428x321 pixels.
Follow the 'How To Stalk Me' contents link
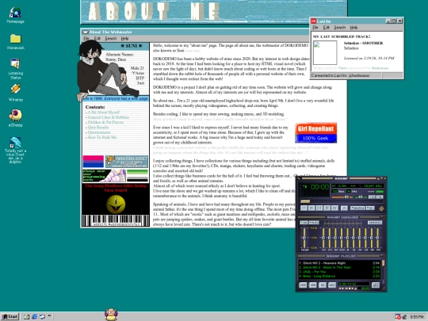[x=101, y=137]
